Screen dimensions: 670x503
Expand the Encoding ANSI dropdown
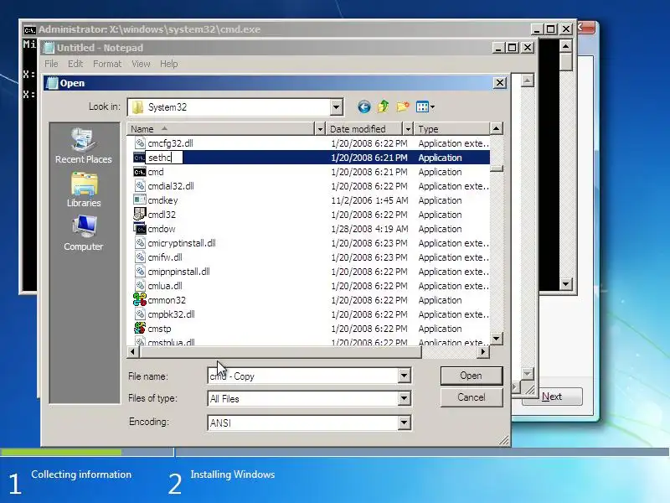coord(404,423)
